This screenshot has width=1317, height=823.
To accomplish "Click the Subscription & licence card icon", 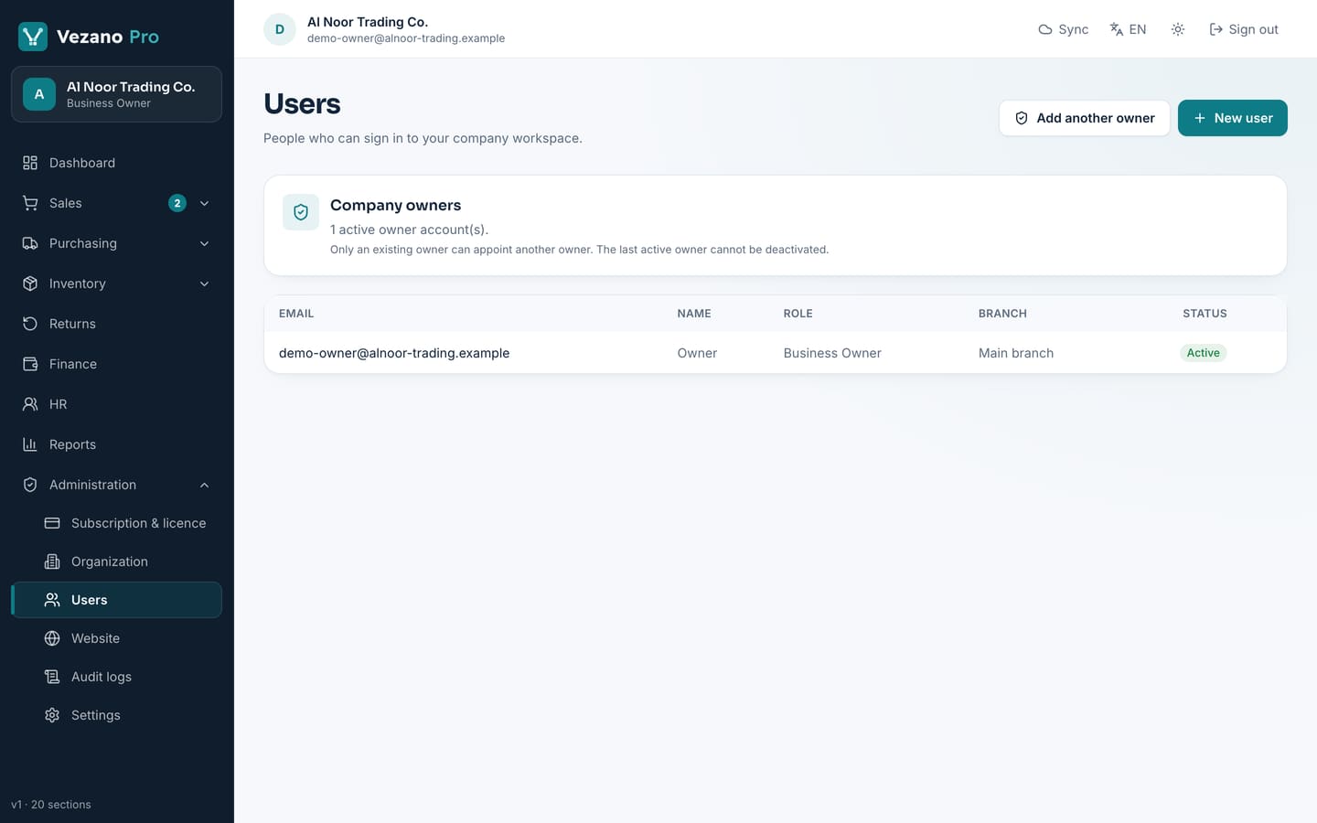I will click(52, 523).
